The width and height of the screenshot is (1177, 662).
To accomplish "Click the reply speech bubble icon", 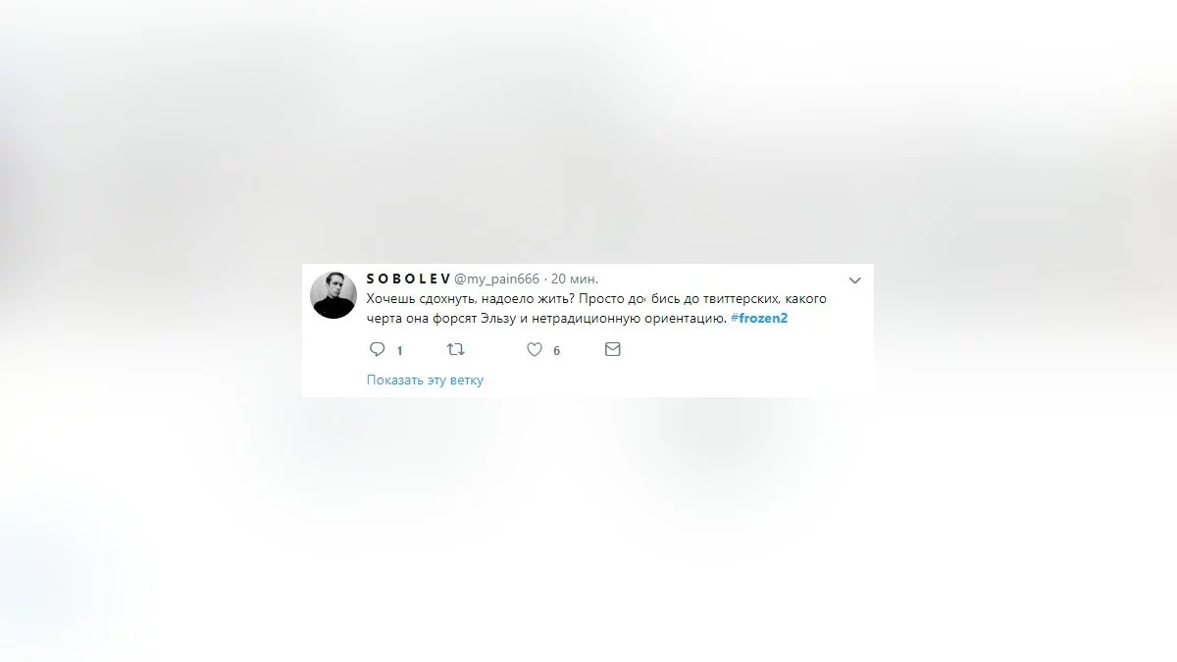I will click(x=377, y=349).
